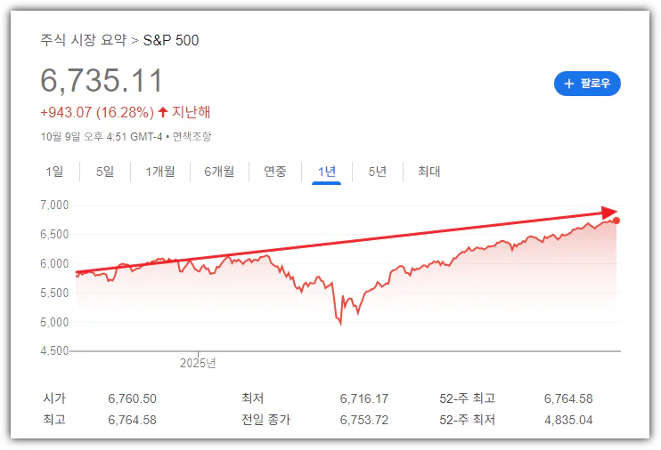Switch to the 1개월 chart range
Image resolution: width=661 pixels, height=450 pixels.
(160, 172)
